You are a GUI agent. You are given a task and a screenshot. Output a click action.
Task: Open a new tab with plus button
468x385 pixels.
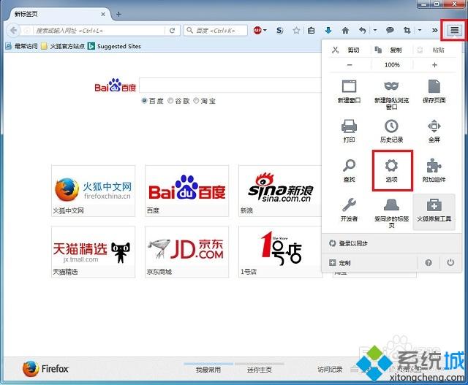[x=118, y=14]
